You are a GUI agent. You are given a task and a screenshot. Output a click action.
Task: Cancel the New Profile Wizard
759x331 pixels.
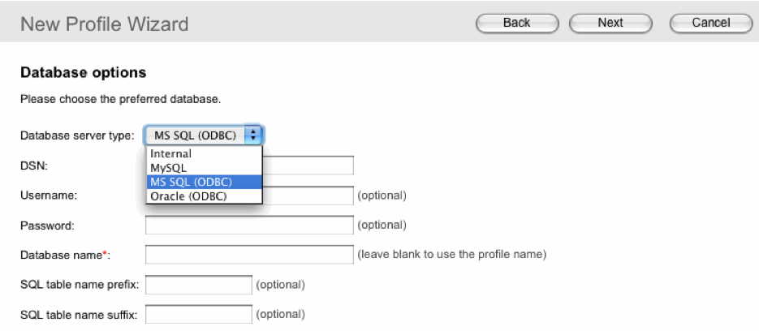tap(710, 23)
